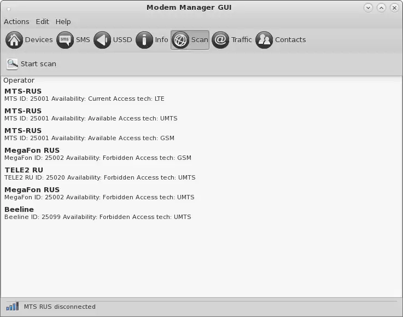Open the Edit menu
The image size is (403, 317).
coord(43,21)
